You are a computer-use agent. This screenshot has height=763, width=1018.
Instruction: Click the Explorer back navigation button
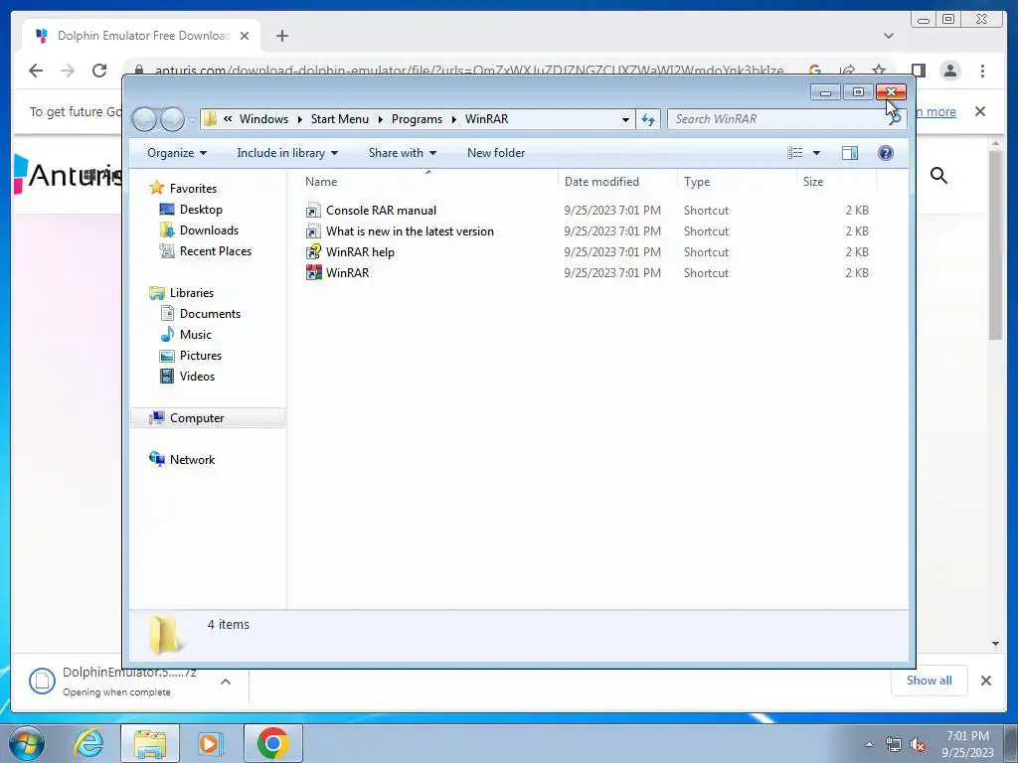[x=144, y=119]
